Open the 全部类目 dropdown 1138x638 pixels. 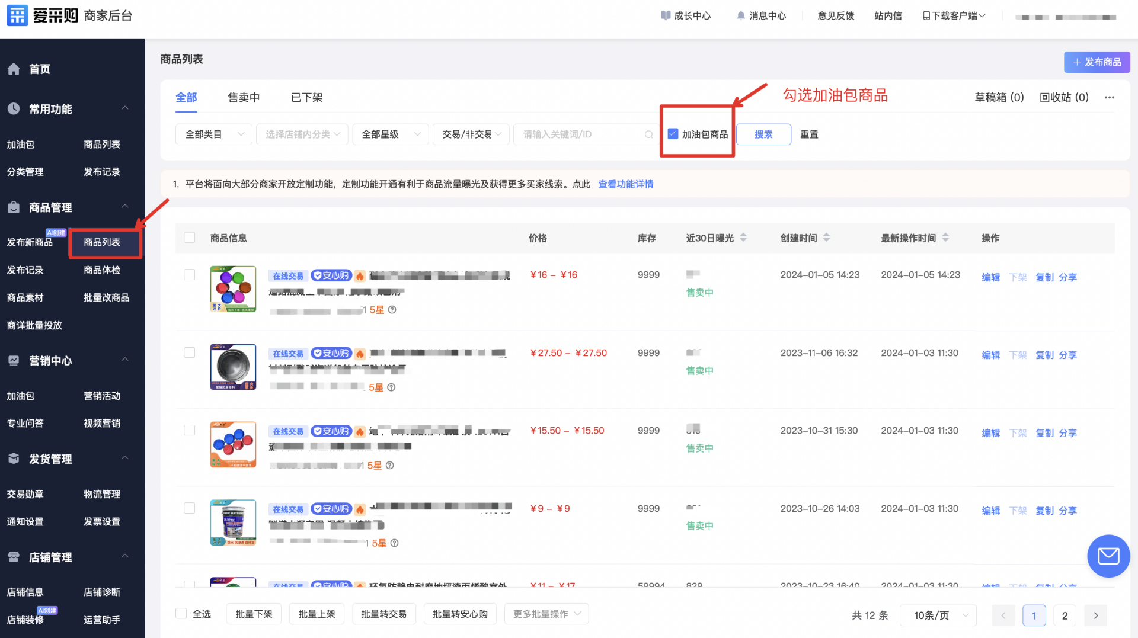click(213, 134)
